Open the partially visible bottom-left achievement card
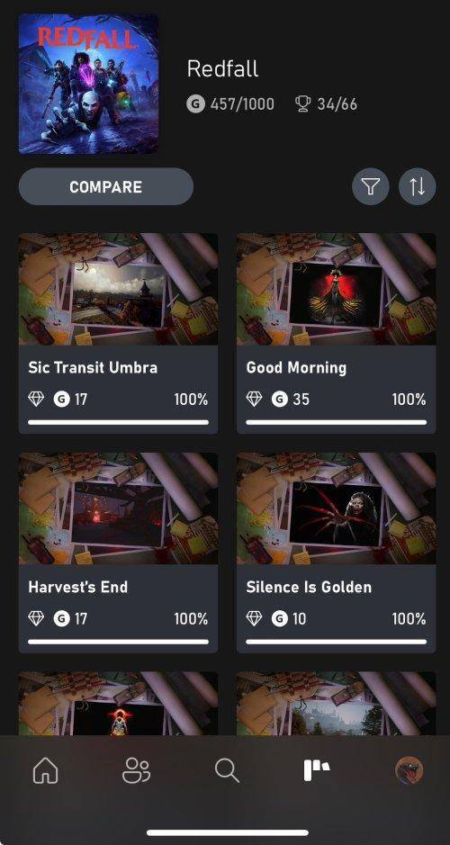The width and height of the screenshot is (450, 845). tap(118, 704)
